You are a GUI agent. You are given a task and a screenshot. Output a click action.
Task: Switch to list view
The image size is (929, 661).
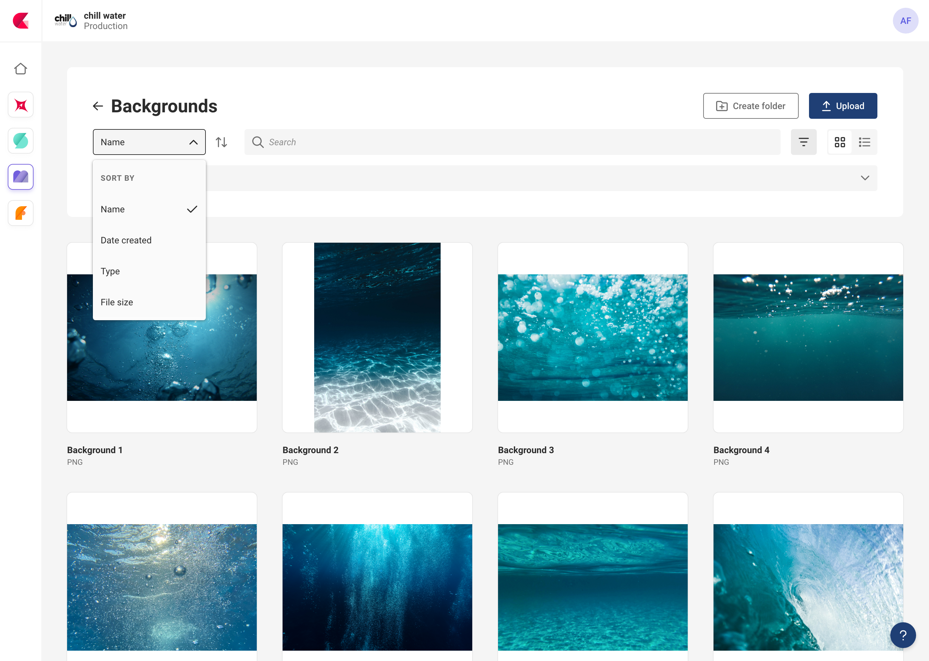click(x=864, y=142)
